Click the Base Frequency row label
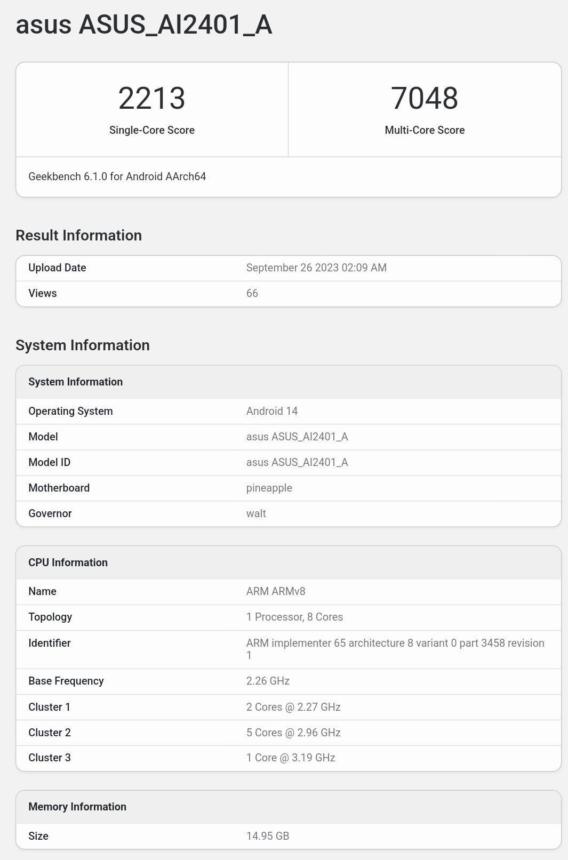The image size is (568, 860). 66,681
